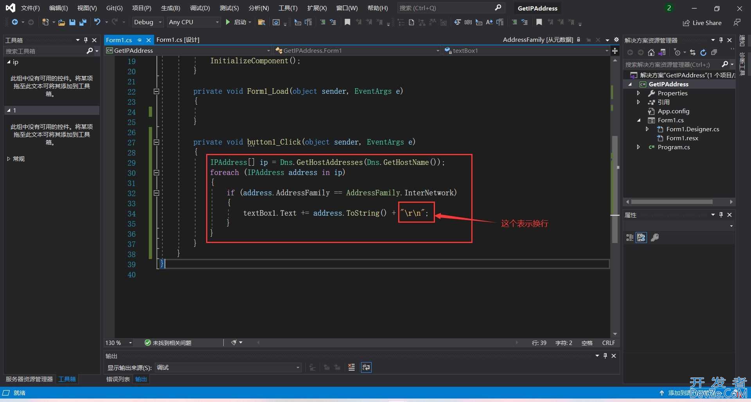Screen dimensions: 751x402
Task: Collapse all items in Solution Explorer
Action: [x=714, y=52]
